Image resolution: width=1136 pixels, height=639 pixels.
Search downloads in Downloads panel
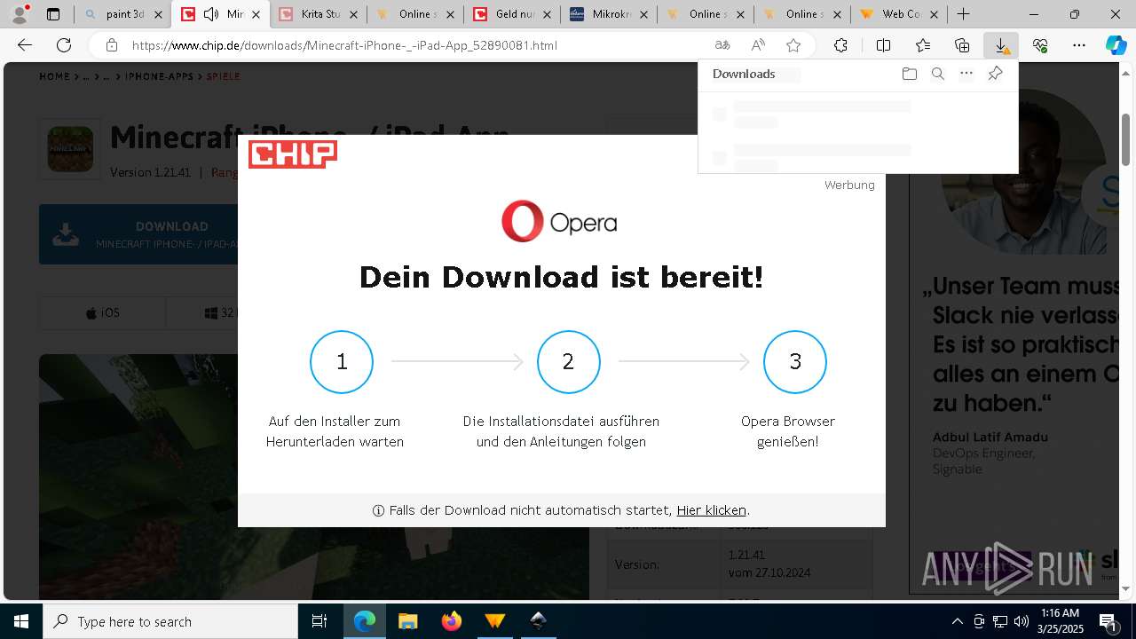[937, 74]
